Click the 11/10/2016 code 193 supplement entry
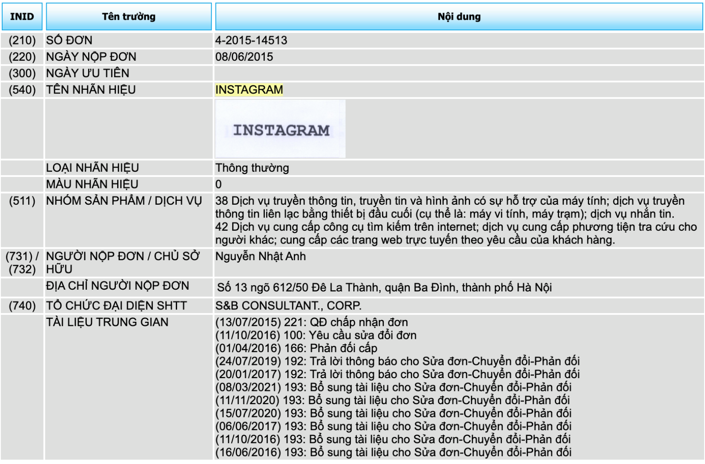This screenshot has width=705, height=464. pyautogui.click(x=393, y=439)
